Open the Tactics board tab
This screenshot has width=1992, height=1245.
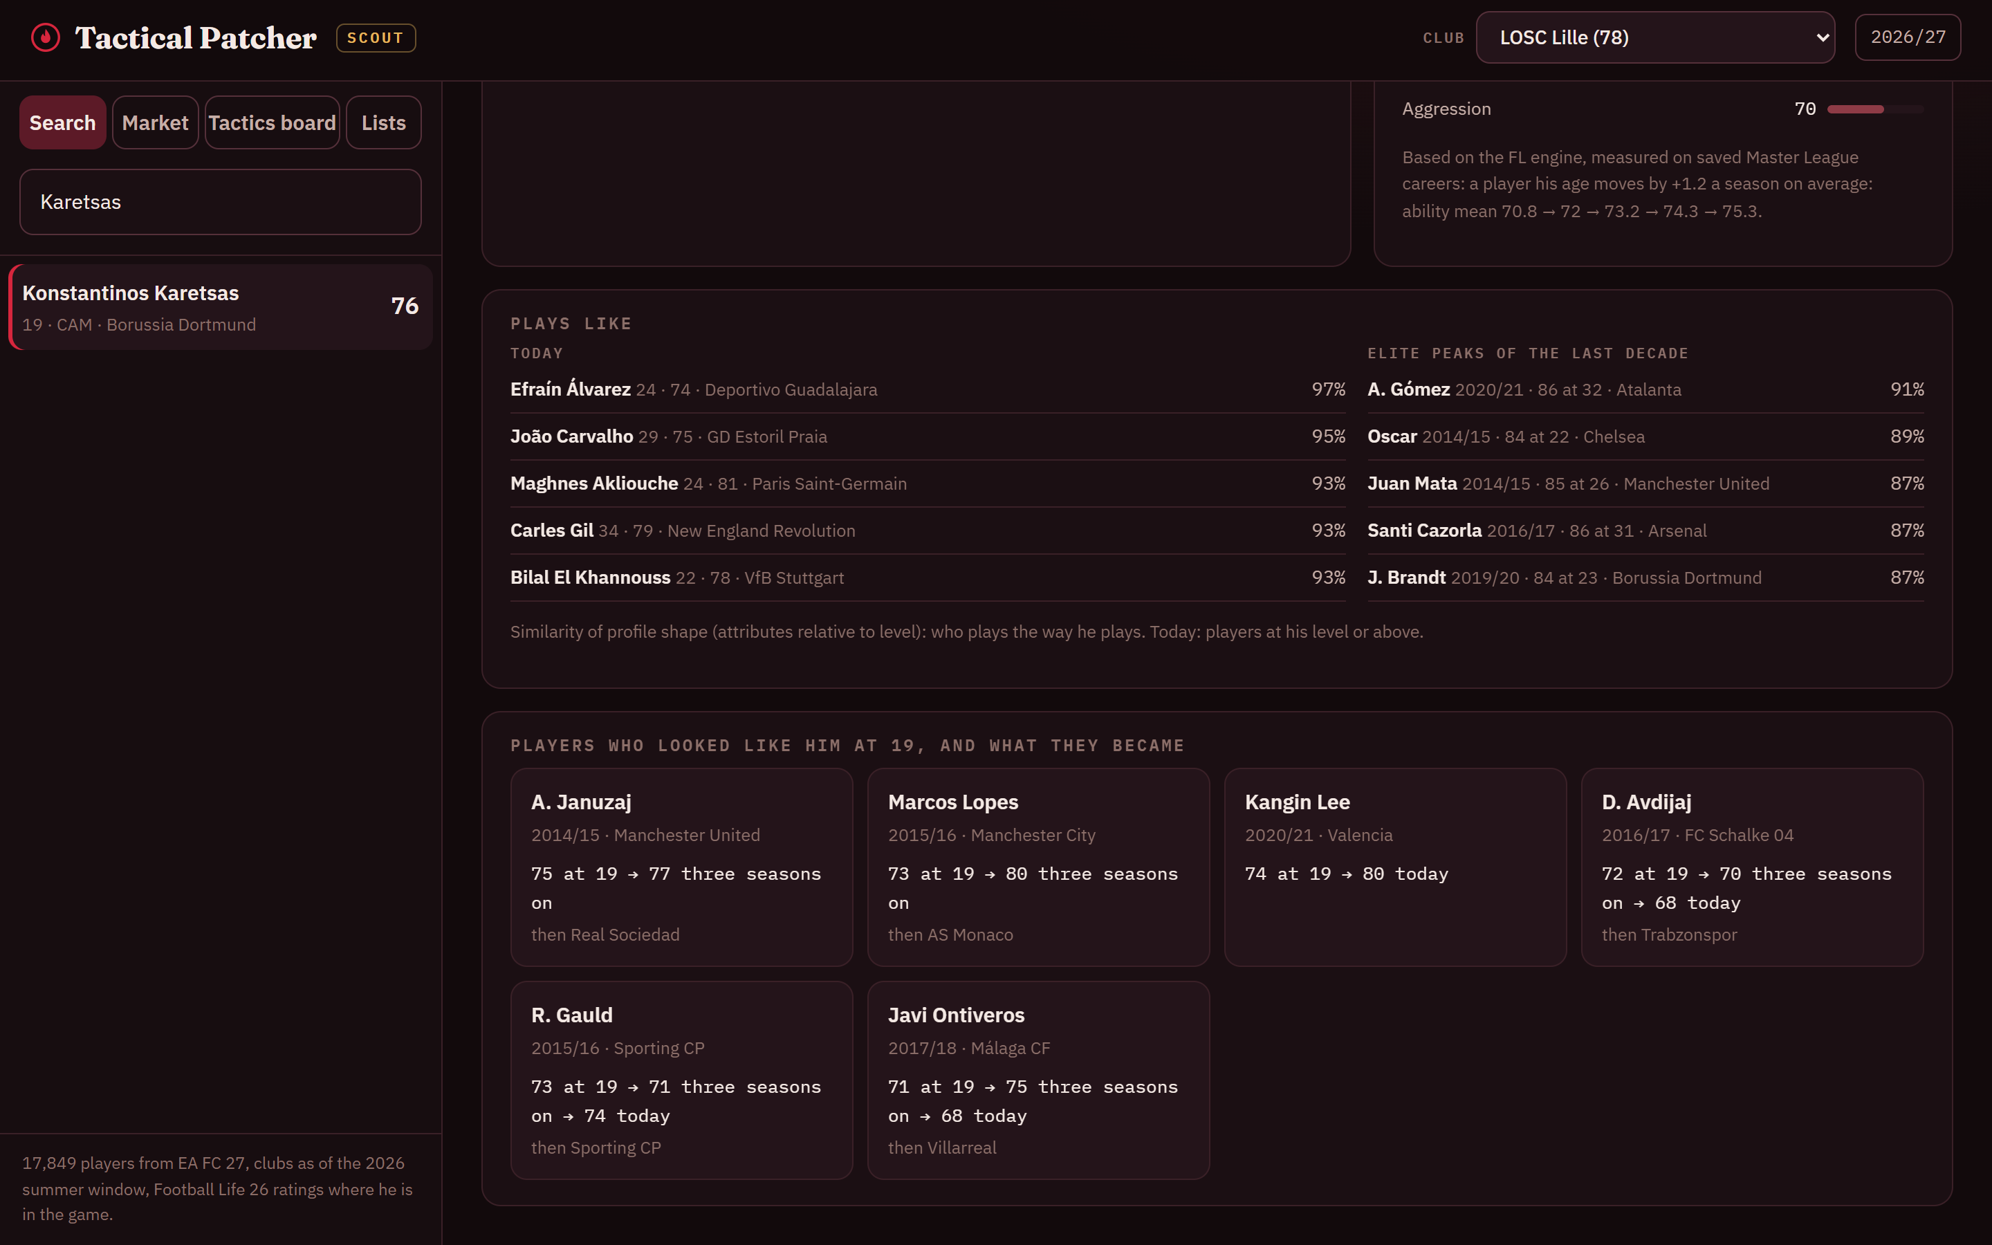click(272, 122)
